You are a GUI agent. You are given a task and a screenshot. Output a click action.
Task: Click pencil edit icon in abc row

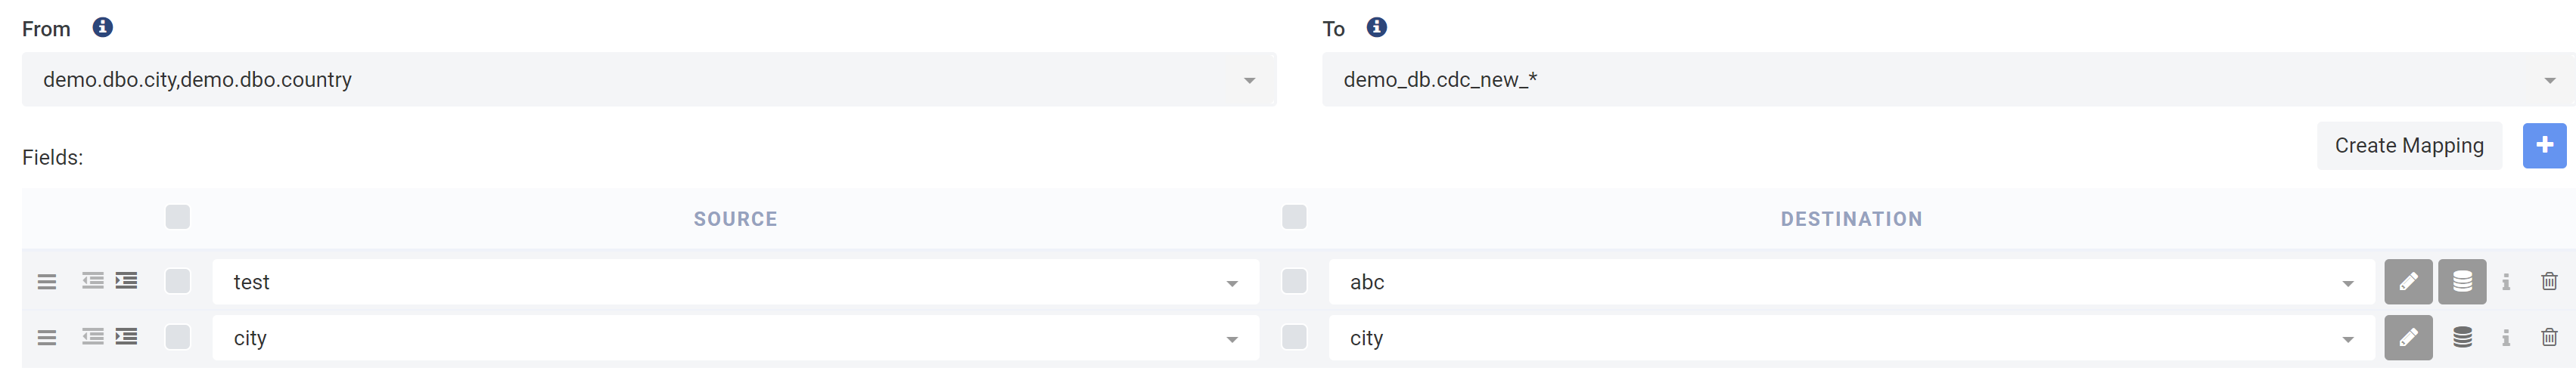click(x=2408, y=283)
